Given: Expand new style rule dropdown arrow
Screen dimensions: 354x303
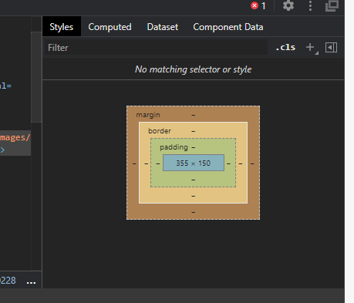Looking at the screenshot, I should coord(317,53).
